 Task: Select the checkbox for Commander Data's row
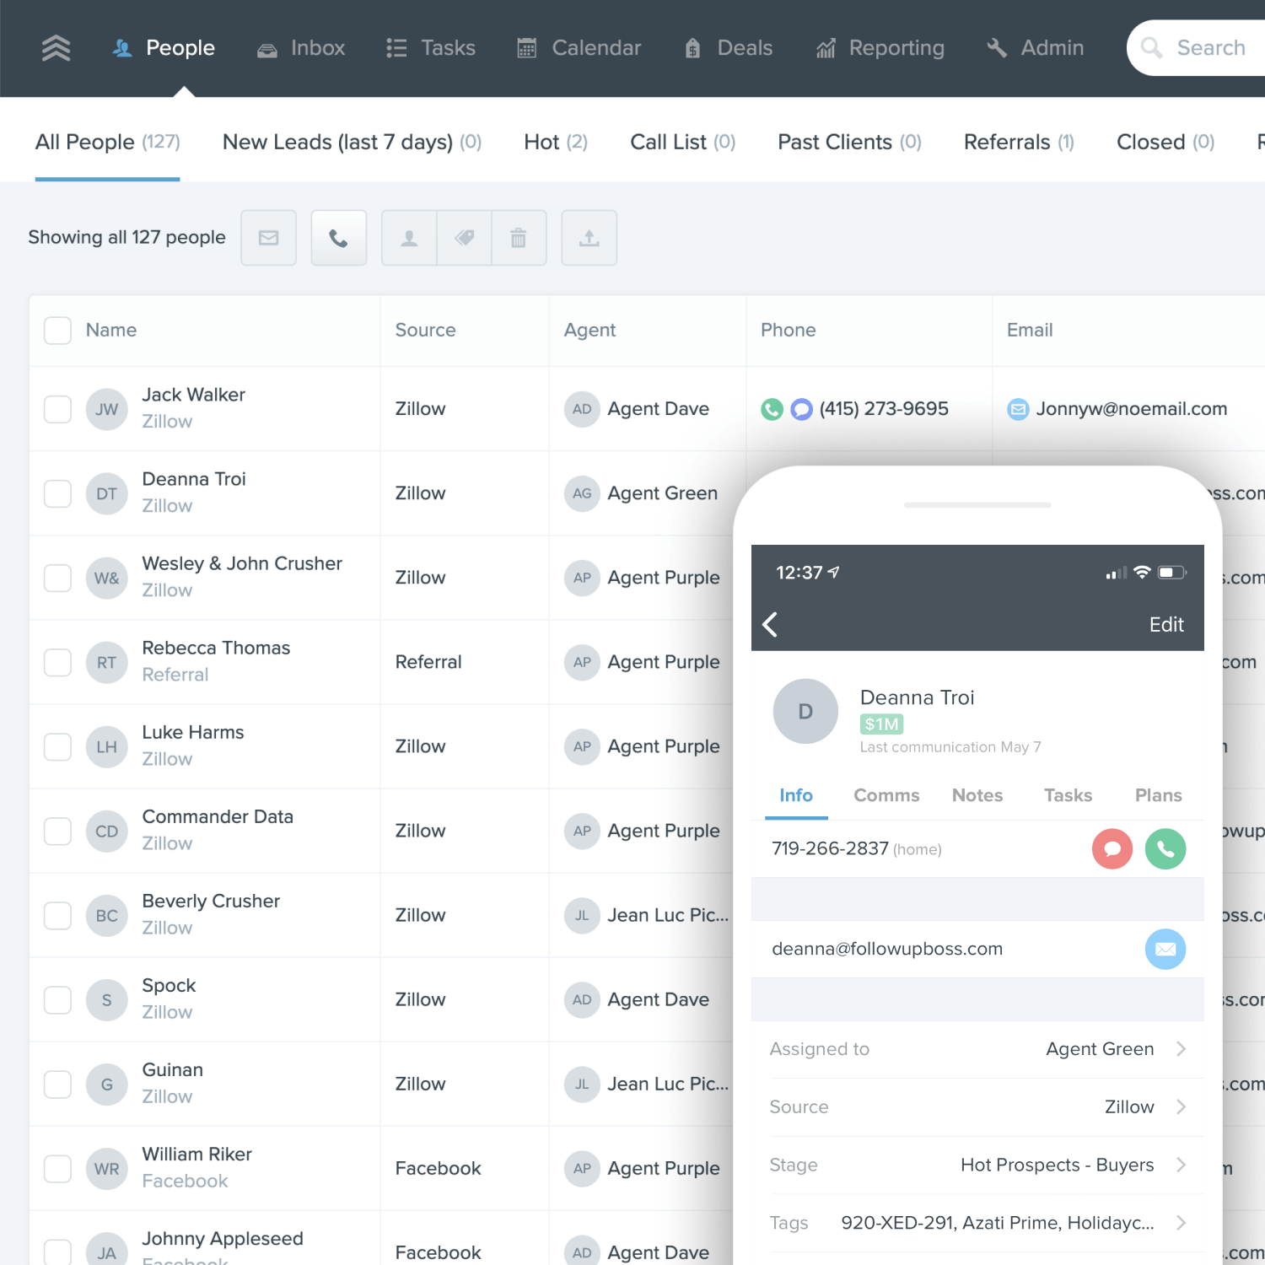click(x=57, y=831)
